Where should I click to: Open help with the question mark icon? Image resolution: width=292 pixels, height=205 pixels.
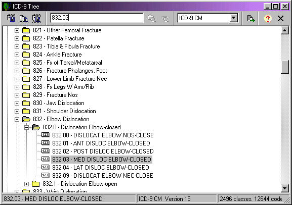pos(268,18)
